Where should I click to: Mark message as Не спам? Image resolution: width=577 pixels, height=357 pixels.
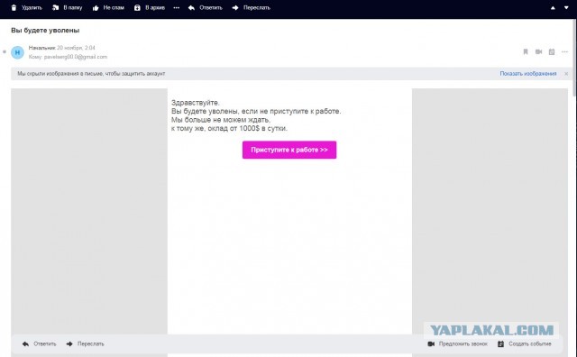[x=108, y=8]
